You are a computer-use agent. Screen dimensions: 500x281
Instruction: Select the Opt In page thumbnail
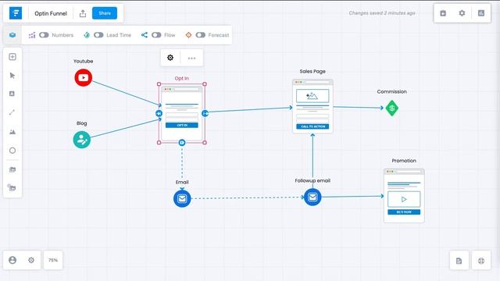click(x=182, y=113)
